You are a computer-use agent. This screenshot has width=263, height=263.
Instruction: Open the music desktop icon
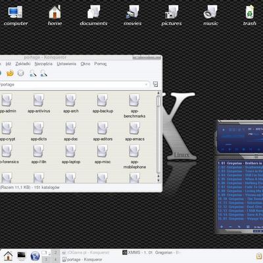[210, 15]
